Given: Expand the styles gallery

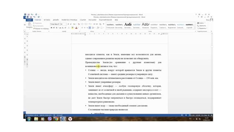Looking at the screenshot, I should (x=195, y=28).
